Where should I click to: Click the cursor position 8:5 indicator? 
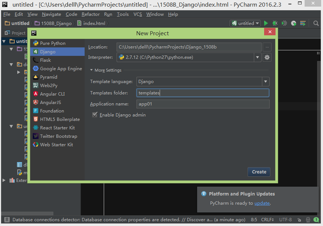254,220
